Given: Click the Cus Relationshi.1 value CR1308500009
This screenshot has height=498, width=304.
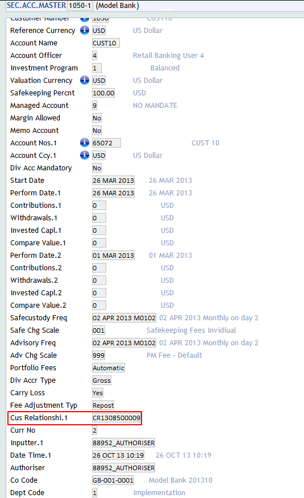Looking at the screenshot, I should (x=116, y=418).
